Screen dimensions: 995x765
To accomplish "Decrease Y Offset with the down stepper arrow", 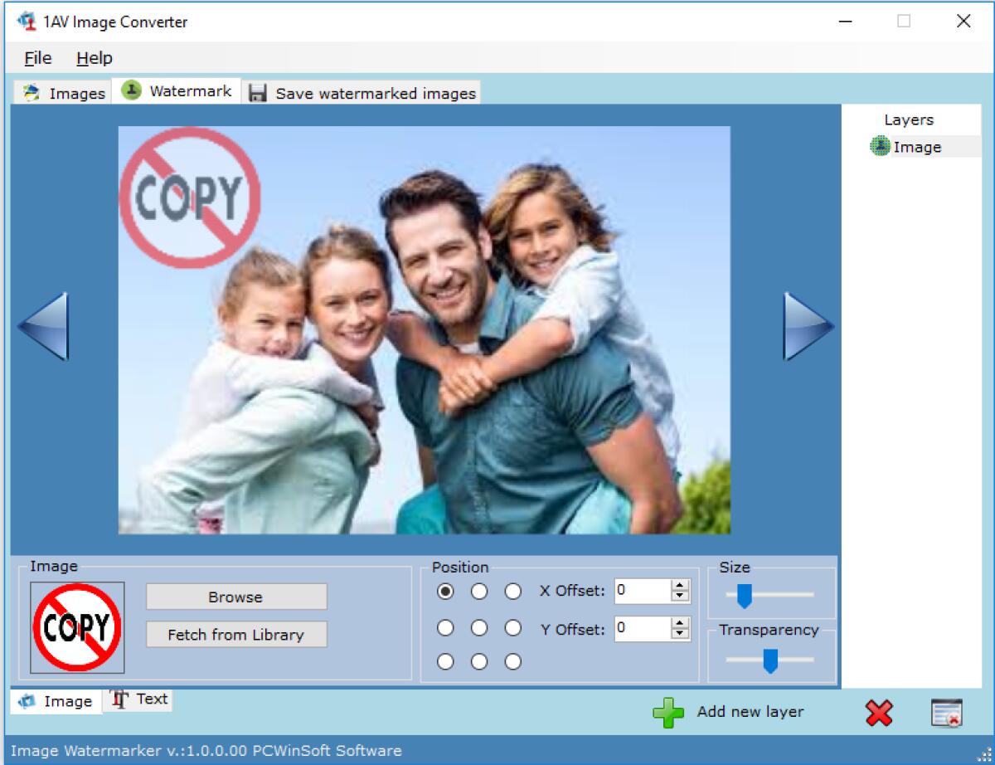I will pyautogui.click(x=680, y=635).
